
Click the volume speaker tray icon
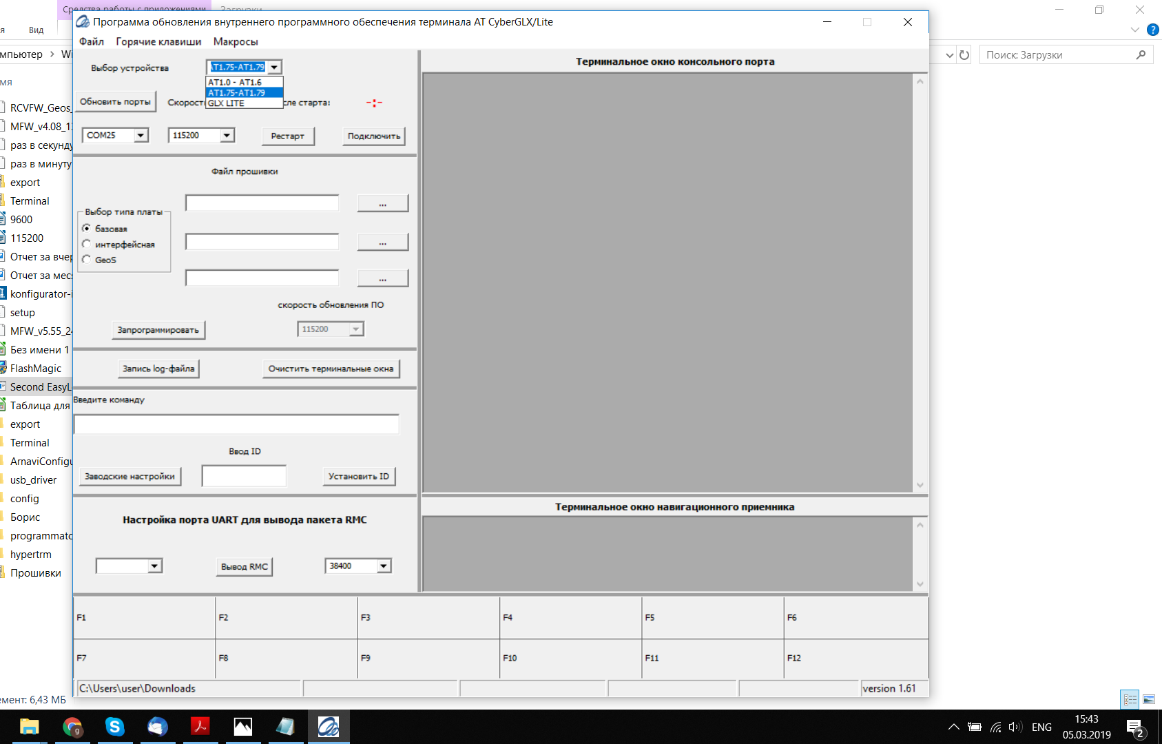point(1015,727)
